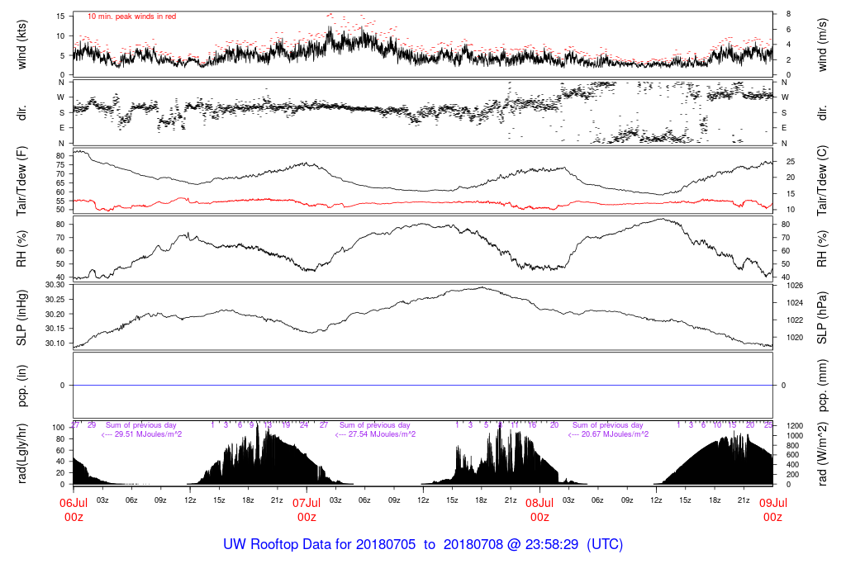Select the 'wind (m/s)' axis label
Screen dimensions: 846x578
[822, 45]
